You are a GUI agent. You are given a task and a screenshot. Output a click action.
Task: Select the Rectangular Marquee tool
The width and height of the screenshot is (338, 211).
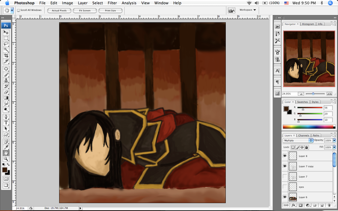6,38
